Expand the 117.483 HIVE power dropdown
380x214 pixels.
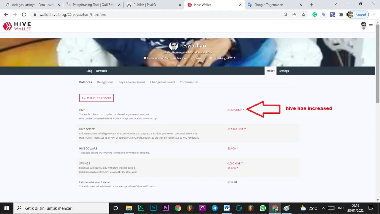[x=237, y=129]
